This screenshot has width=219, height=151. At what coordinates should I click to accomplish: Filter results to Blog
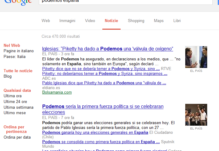(8, 76)
